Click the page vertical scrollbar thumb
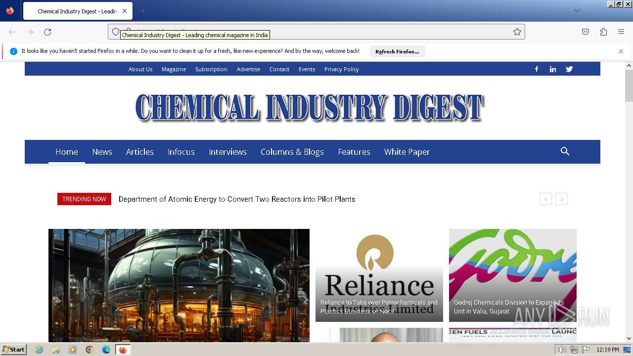The image size is (633, 356). tap(629, 85)
